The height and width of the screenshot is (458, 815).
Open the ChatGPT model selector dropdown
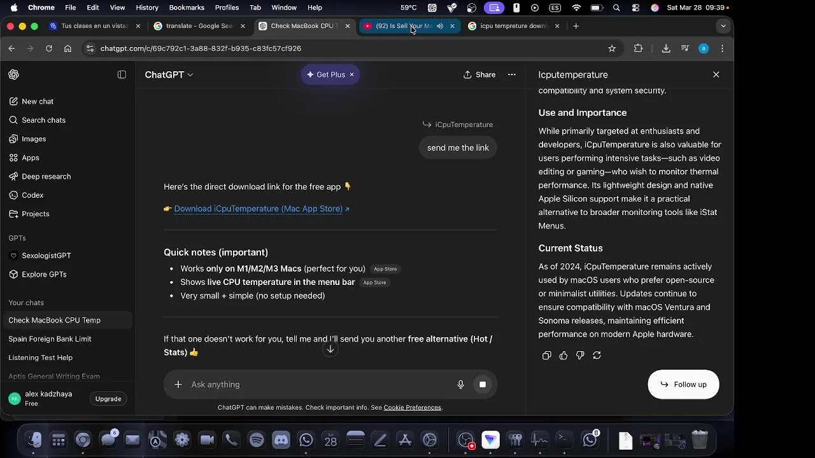point(169,74)
